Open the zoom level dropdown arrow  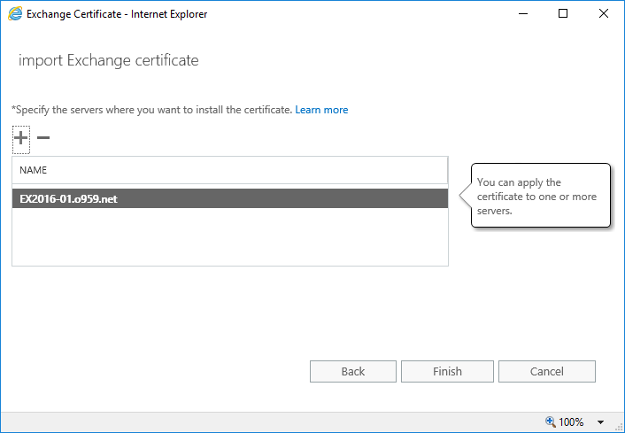point(600,421)
